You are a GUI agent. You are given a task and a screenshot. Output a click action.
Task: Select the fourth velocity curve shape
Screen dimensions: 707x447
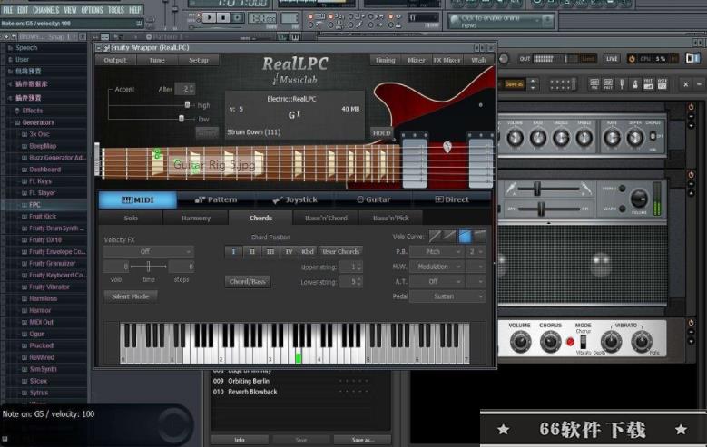click(x=480, y=236)
